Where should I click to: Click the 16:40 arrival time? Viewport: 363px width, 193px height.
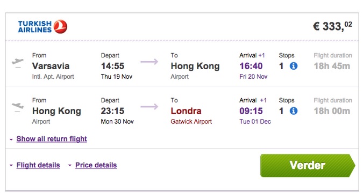tap(251, 66)
